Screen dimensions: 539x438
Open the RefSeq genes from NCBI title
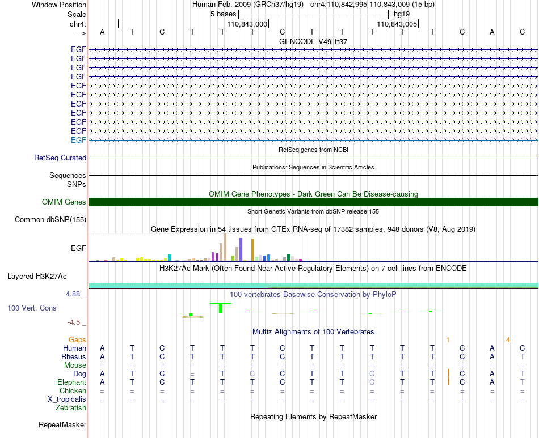(313, 150)
